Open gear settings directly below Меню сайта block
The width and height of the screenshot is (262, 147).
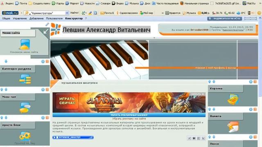click(x=43, y=62)
